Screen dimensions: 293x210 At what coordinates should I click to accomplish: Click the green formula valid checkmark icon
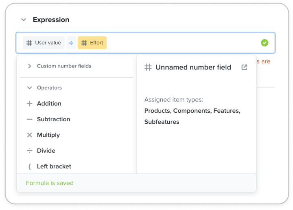pyautogui.click(x=265, y=43)
